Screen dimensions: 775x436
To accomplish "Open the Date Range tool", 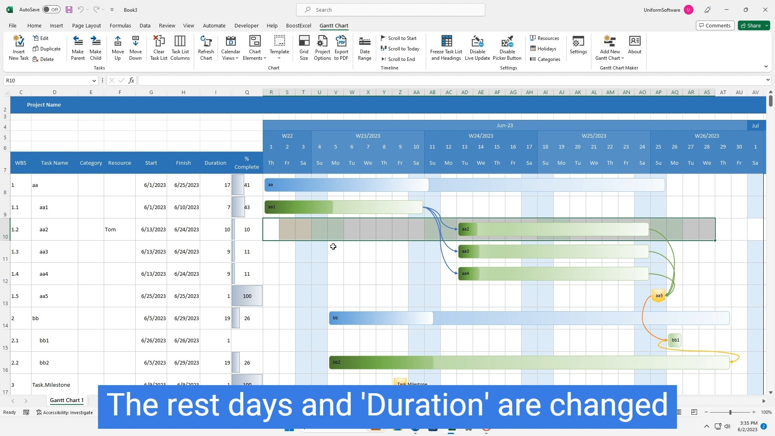I will click(x=364, y=42).
